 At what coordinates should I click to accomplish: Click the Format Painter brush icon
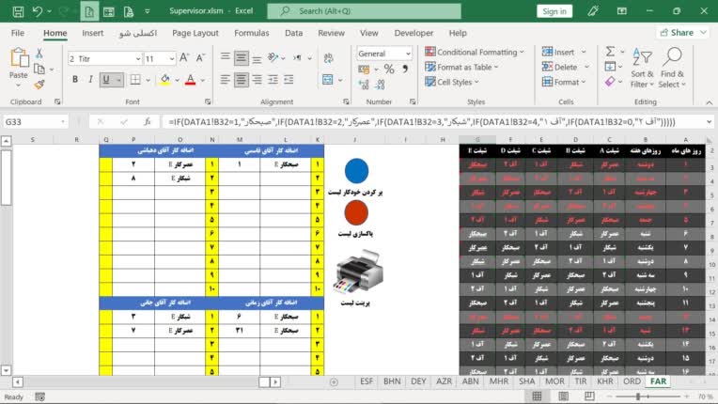click(39, 85)
